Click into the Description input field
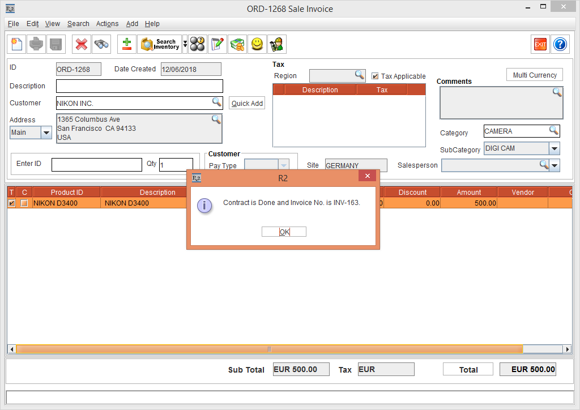This screenshot has height=410, width=580. (x=139, y=86)
